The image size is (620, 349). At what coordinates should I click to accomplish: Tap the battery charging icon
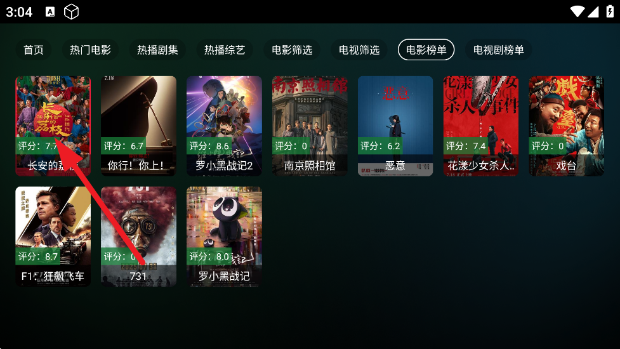coord(610,11)
